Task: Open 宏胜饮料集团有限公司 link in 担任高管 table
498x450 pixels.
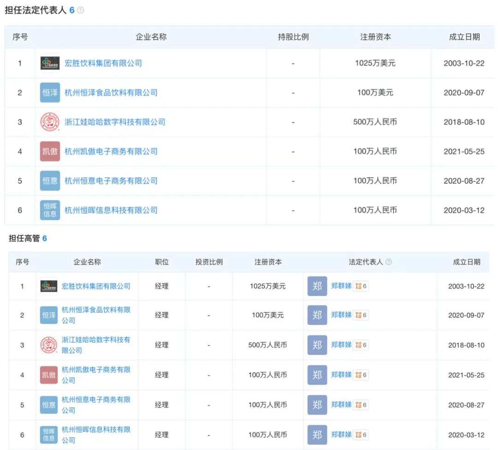Action: pos(96,286)
